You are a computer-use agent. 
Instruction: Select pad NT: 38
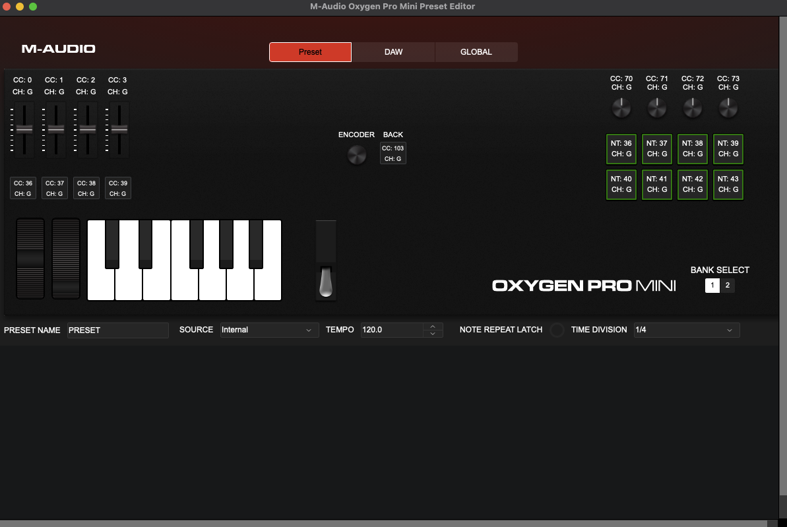point(693,148)
